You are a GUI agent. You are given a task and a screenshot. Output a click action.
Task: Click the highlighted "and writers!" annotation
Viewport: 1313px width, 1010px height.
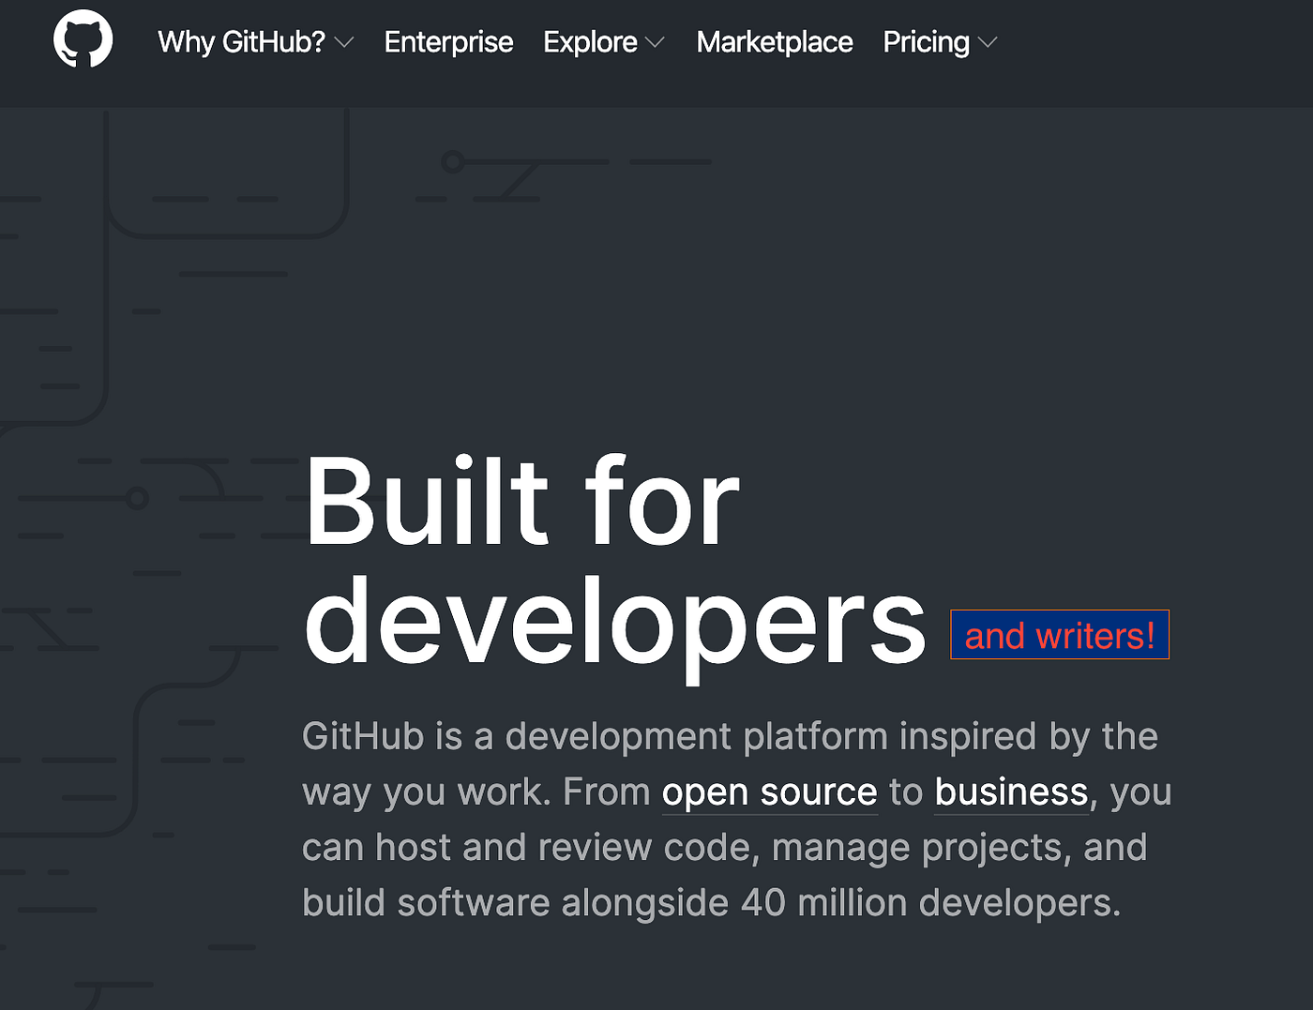(x=1059, y=635)
